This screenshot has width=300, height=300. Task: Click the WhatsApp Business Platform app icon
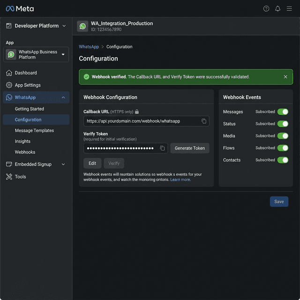11,54
